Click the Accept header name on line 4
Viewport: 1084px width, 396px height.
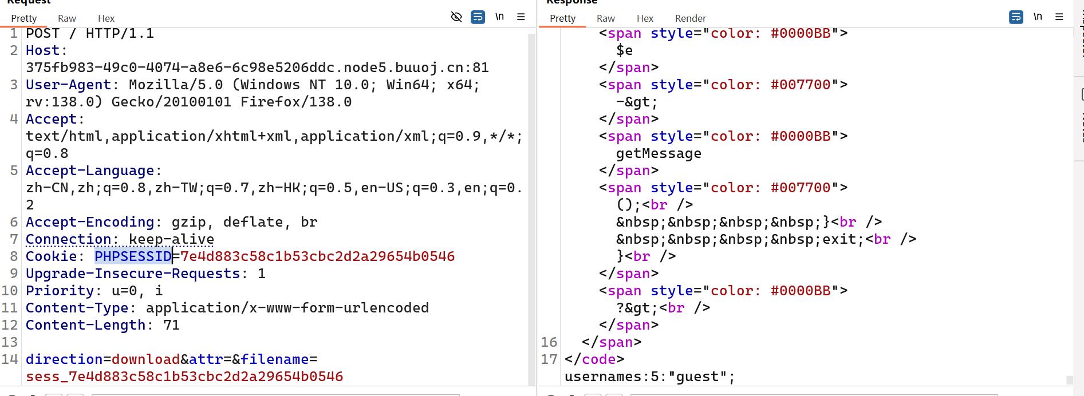point(51,119)
